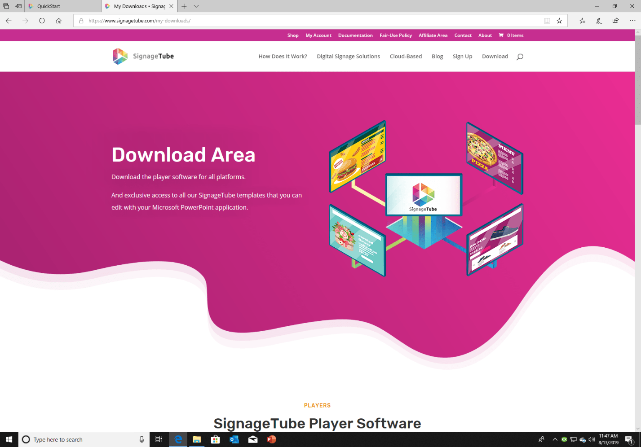The width and height of the screenshot is (641, 447).
Task: Click the browser Back arrow
Action: coord(9,21)
